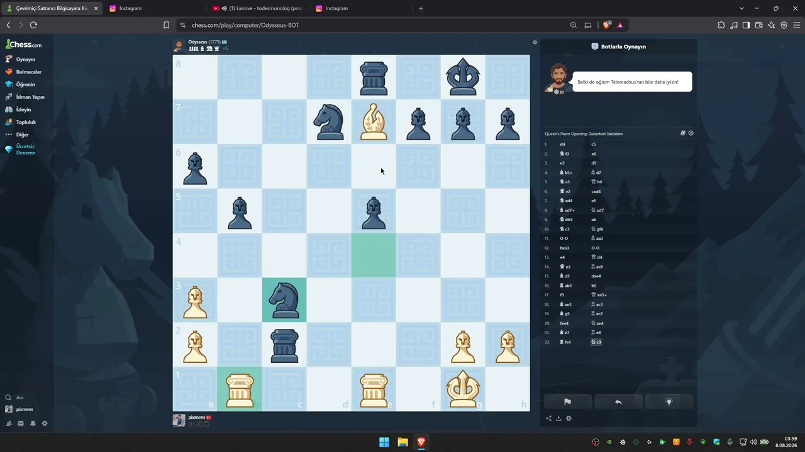This screenshot has width=805, height=452.
Task: Open the Öğrenin sidebar item
Action: point(20,84)
